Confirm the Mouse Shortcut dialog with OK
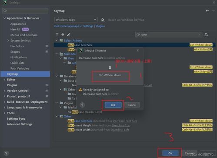This screenshot has height=158, width=217. pos(113,105)
